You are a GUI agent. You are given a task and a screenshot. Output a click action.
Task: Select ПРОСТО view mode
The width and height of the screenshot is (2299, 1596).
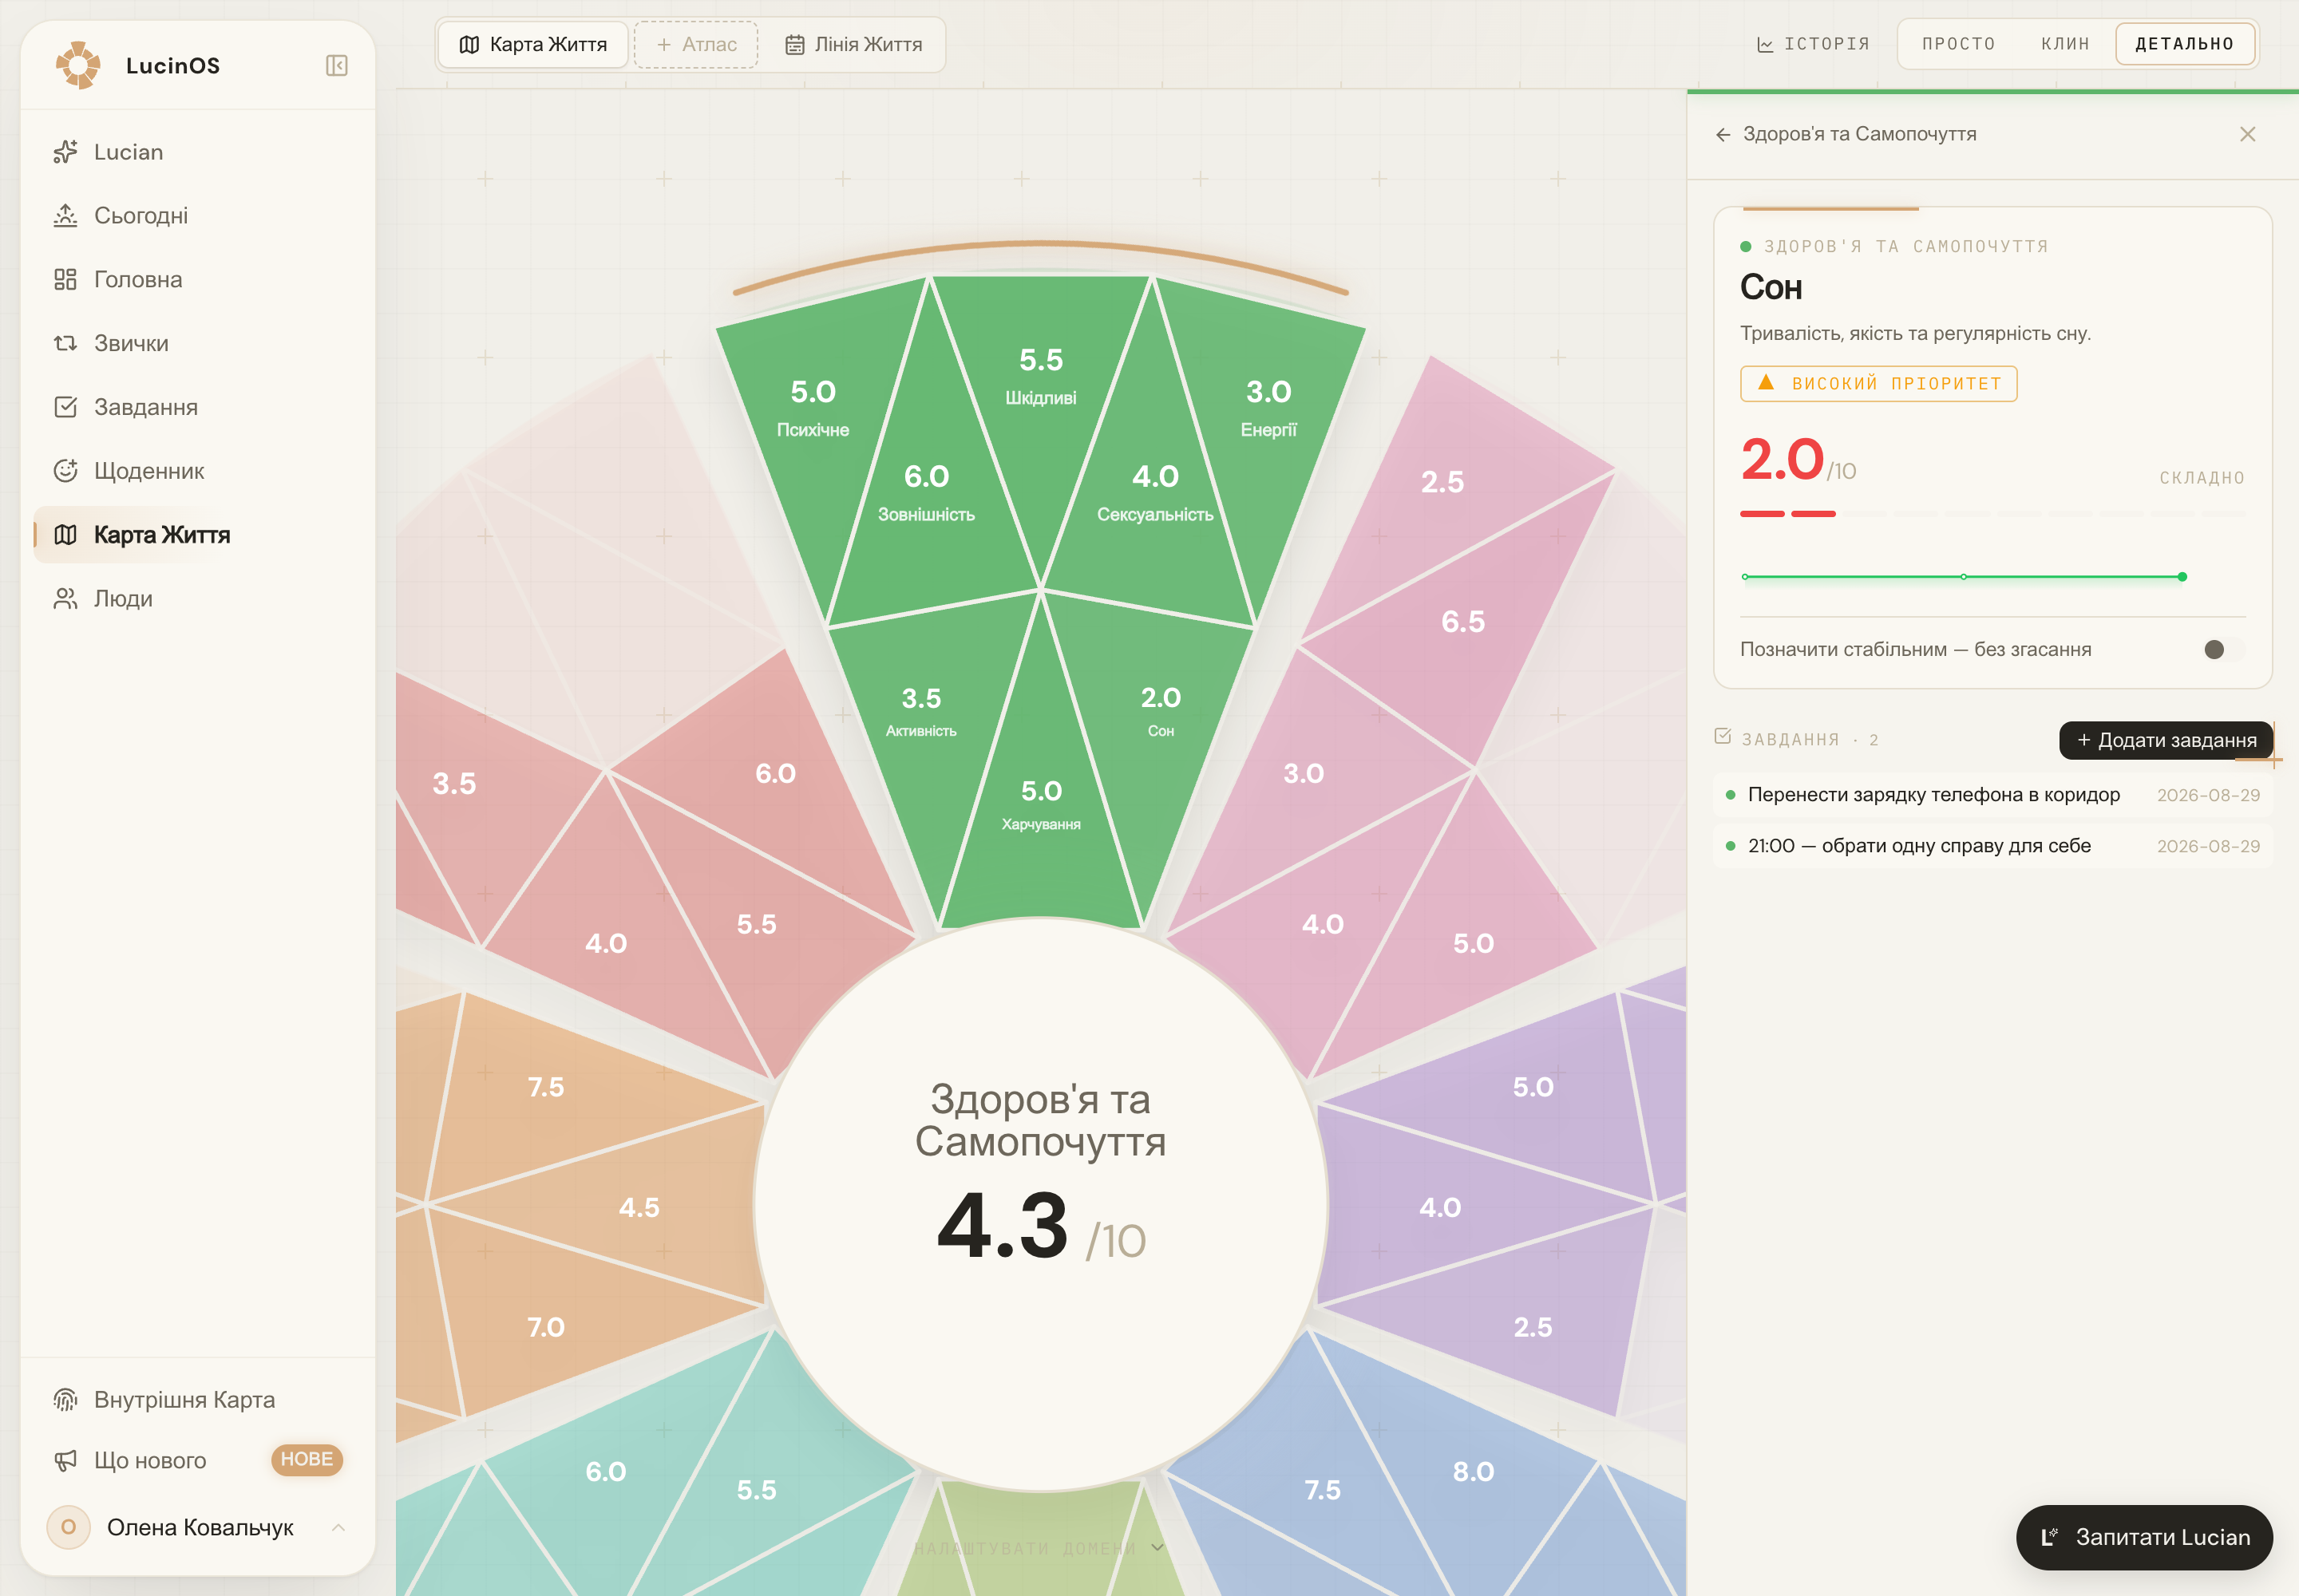pos(1958,44)
